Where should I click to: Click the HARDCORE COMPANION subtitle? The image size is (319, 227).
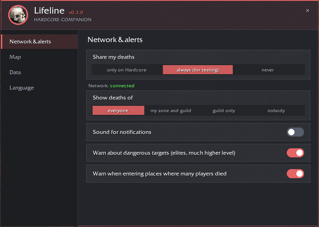coord(63,20)
